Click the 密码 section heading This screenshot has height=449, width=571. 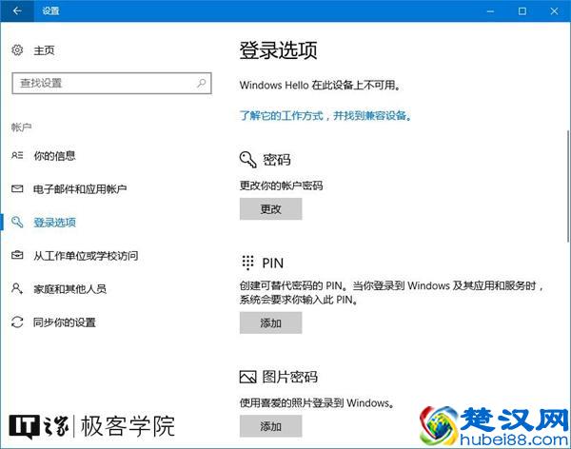tap(276, 160)
